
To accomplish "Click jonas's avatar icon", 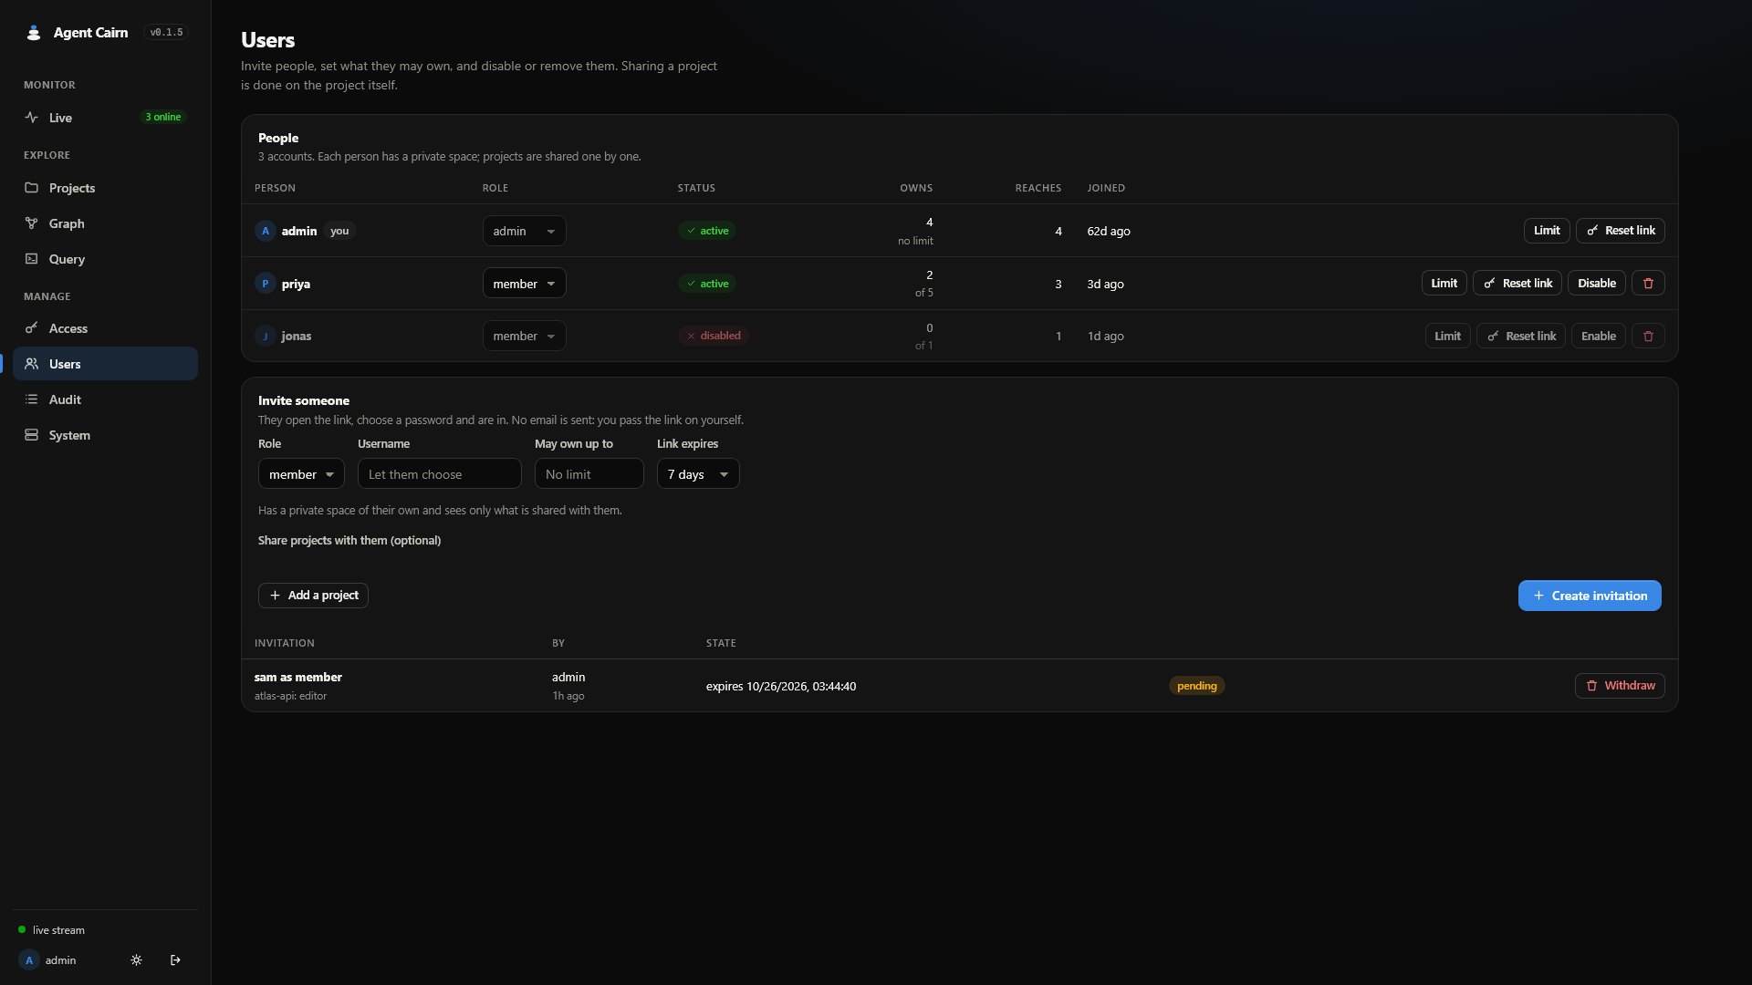I will (266, 337).
